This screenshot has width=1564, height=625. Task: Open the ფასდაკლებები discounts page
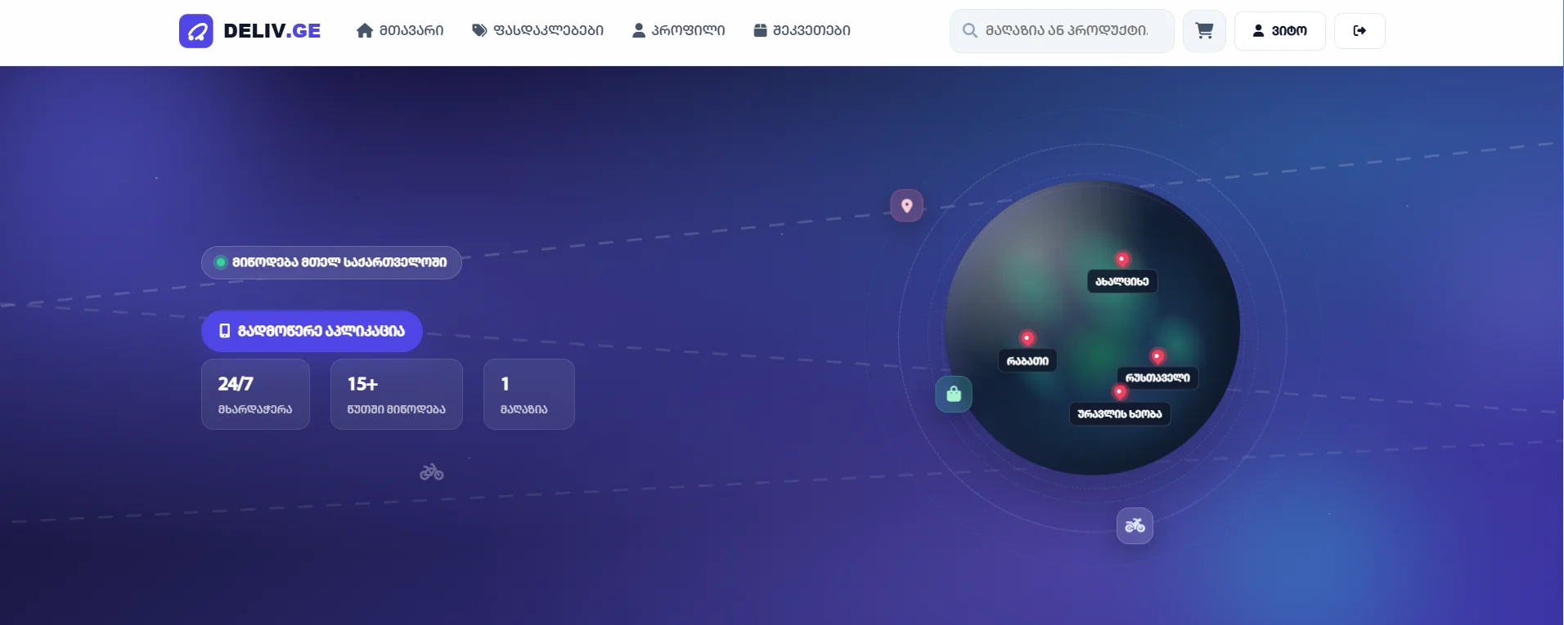[x=537, y=31]
